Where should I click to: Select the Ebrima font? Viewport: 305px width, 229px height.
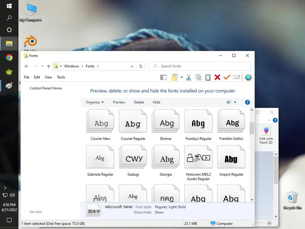pyautogui.click(x=166, y=125)
